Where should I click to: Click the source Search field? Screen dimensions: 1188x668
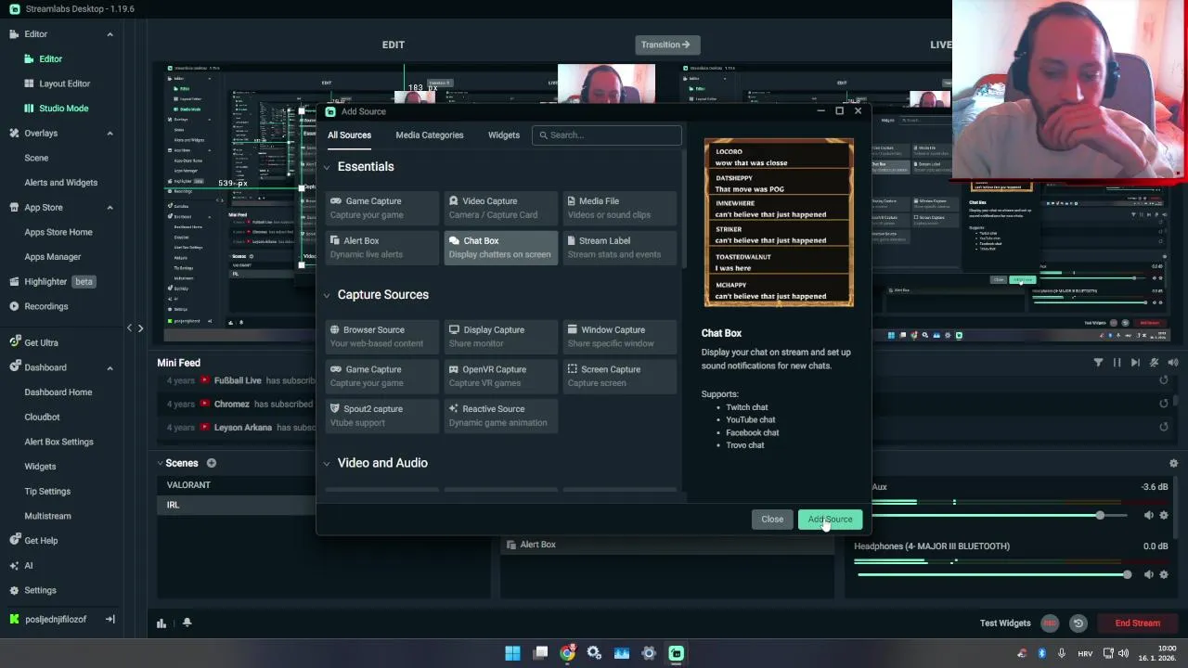607,135
